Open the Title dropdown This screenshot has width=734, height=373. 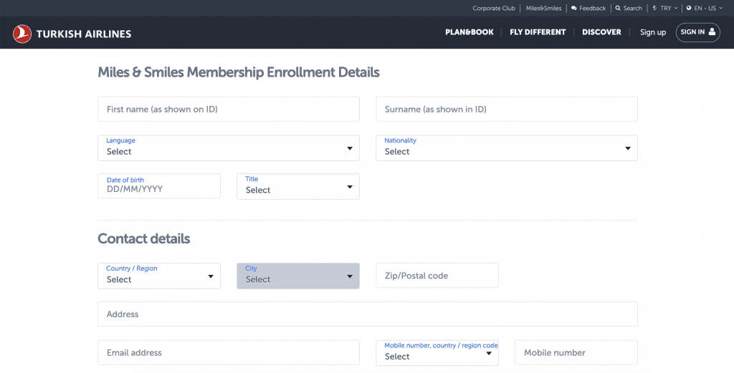click(298, 186)
